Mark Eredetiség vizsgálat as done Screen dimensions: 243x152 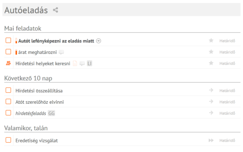(9, 140)
